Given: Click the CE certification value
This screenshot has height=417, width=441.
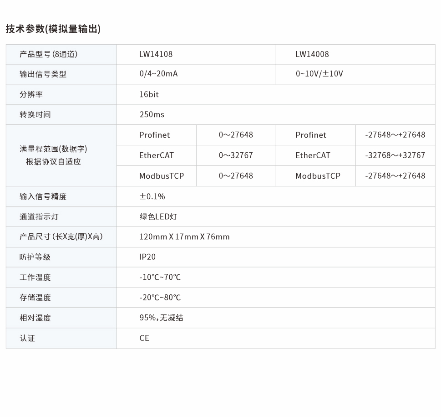Looking at the screenshot, I should pos(144,338).
